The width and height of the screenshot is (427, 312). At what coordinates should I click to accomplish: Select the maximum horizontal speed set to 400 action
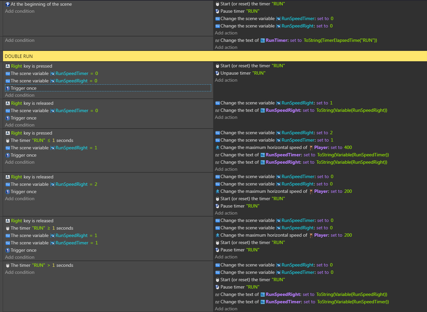(x=286, y=147)
